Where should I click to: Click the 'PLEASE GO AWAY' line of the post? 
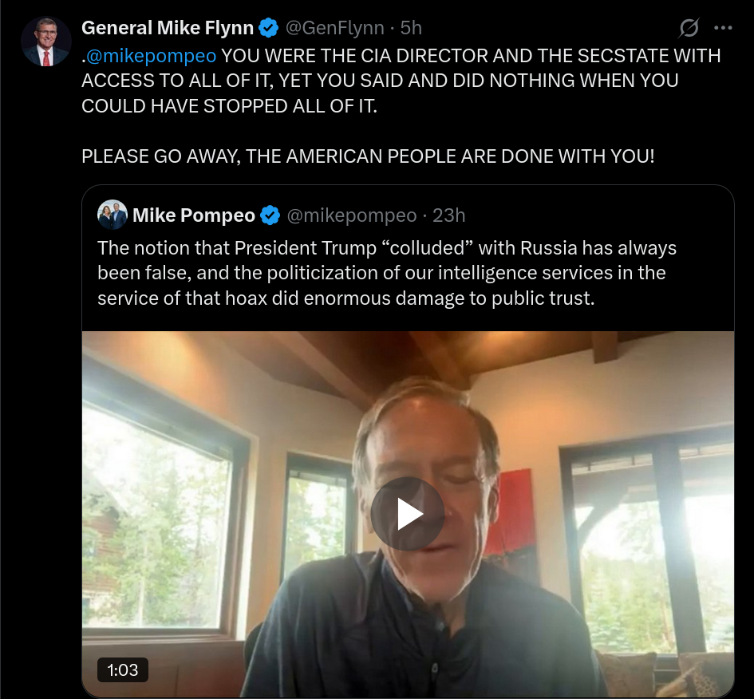pyautogui.click(x=368, y=156)
